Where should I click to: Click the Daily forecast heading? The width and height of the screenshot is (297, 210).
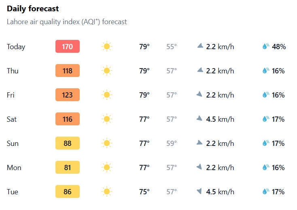(x=33, y=8)
